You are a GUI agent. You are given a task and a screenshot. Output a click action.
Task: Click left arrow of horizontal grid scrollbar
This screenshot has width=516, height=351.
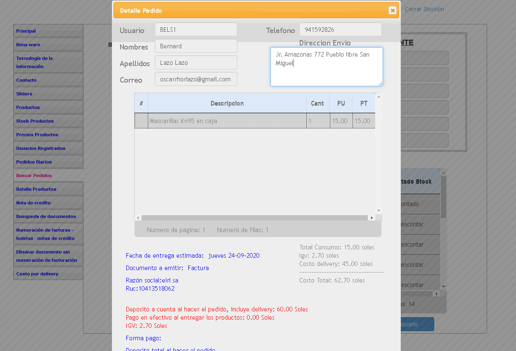(138, 218)
